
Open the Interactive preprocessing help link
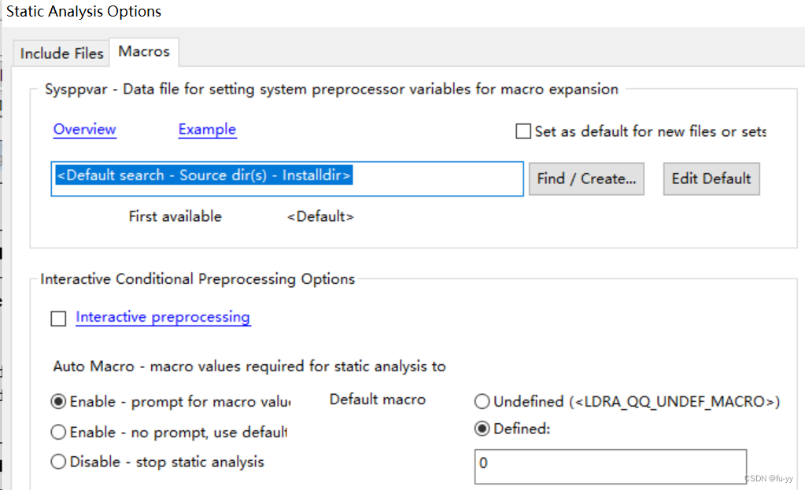[163, 317]
